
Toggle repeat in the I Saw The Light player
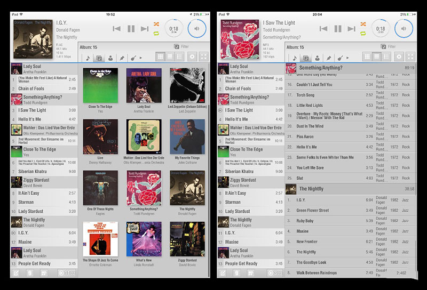(363, 34)
